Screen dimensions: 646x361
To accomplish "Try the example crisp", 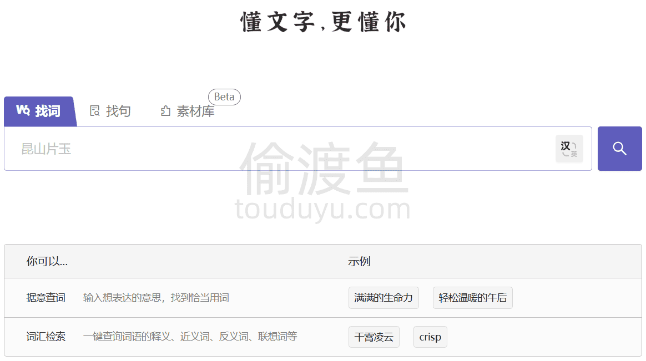I will coord(430,337).
